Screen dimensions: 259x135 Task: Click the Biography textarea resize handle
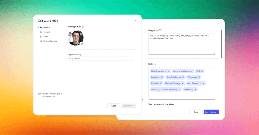pos(214,53)
